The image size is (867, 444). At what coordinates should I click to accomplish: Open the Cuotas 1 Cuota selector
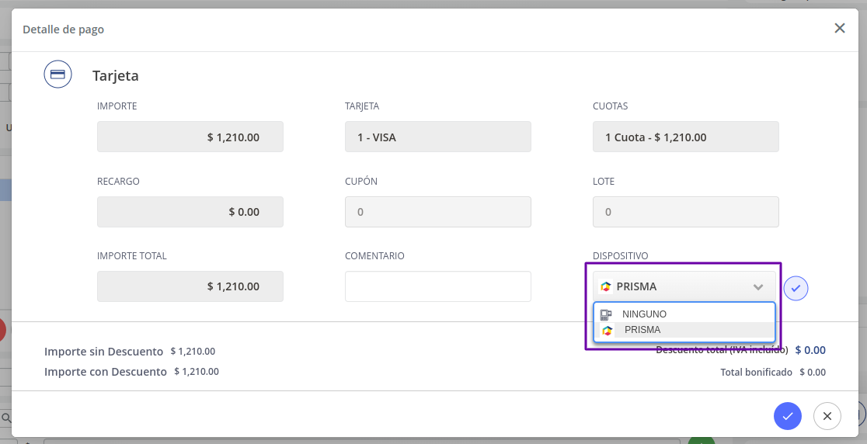click(x=686, y=137)
